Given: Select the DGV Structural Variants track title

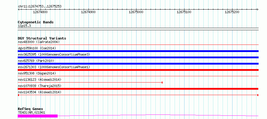Looking at the screenshot, I should coord(42,38).
